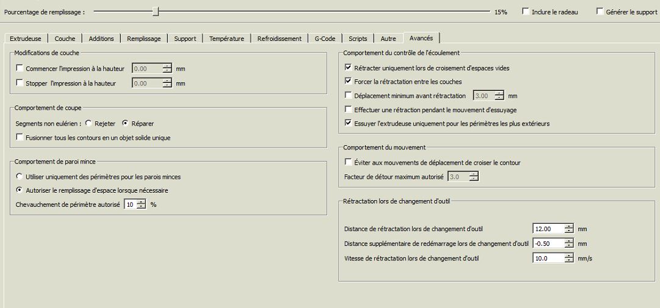
Task: Enable Générer le support checkbox
Action: (600, 12)
